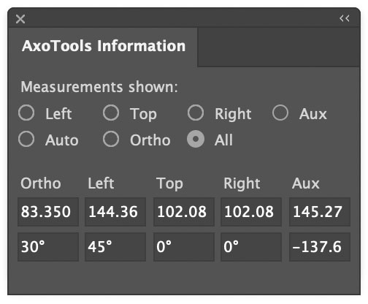368x304 pixels.
Task: Select the Auto measurements radio button
Action: pyautogui.click(x=26, y=139)
